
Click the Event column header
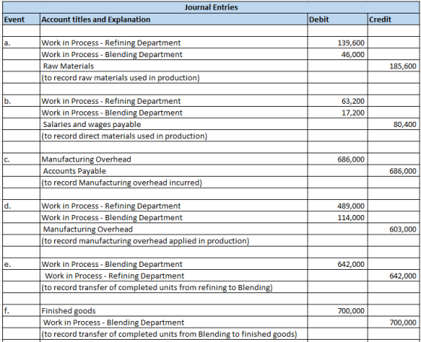[x=22, y=20]
